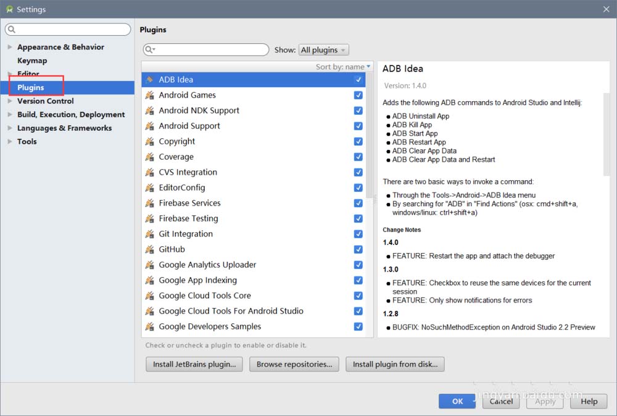Uncheck the Git Integration plugin
The width and height of the screenshot is (617, 416).
coord(358,234)
